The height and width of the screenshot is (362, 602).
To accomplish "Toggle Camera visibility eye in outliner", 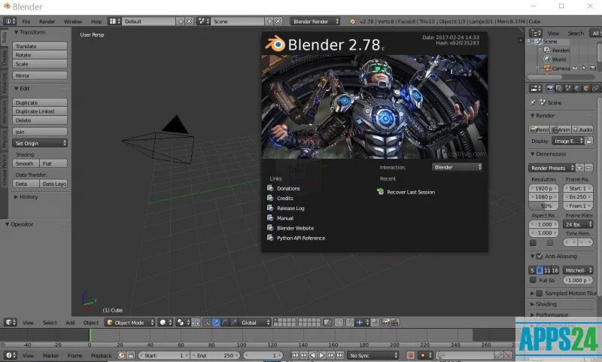I will click(575, 68).
